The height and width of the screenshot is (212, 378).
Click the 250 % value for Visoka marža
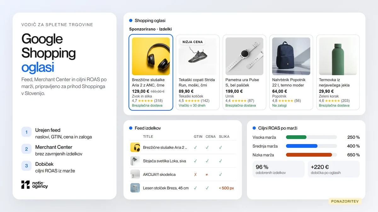click(353, 137)
